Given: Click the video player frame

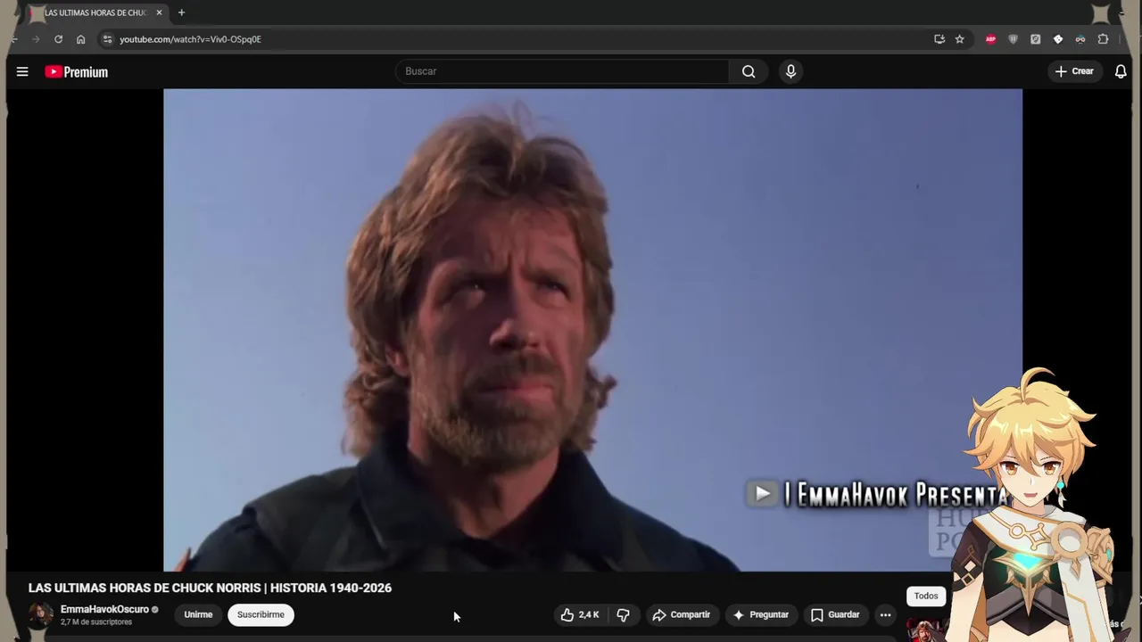Looking at the screenshot, I should pos(592,330).
